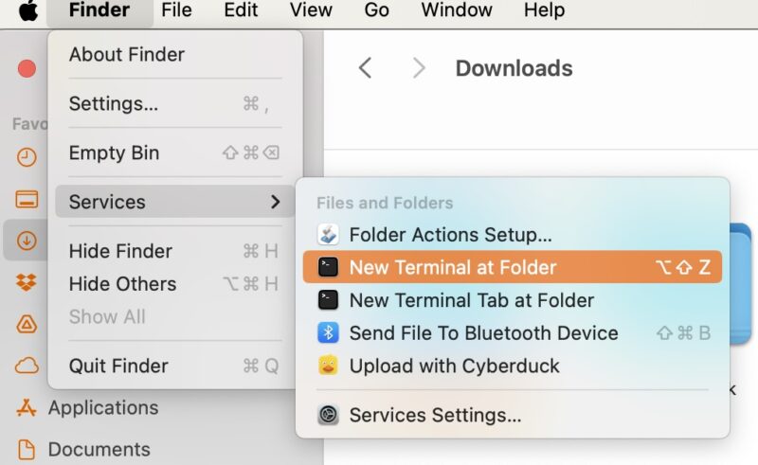Open the Window menu
Image resolution: width=758 pixels, height=465 pixels.
click(x=459, y=11)
